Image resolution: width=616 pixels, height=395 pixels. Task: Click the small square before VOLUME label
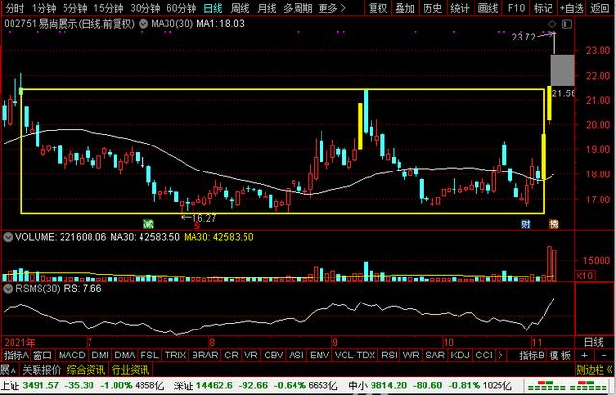pyautogui.click(x=4, y=234)
